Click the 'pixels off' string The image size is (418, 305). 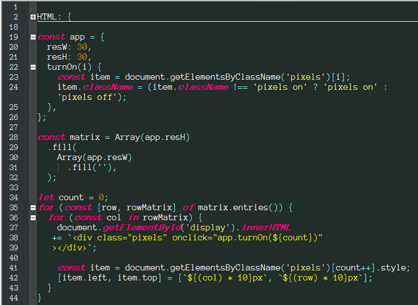click(x=87, y=98)
